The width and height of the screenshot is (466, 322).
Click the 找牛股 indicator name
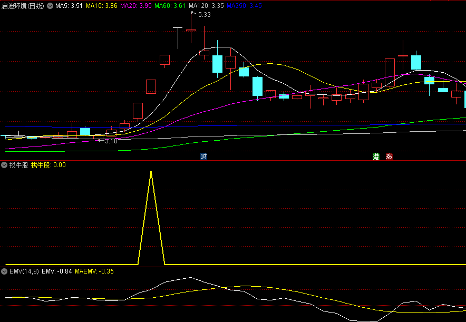pos(19,165)
